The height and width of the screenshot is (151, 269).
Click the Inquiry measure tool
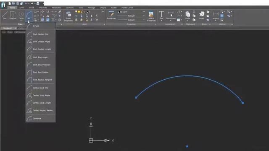[216, 15]
